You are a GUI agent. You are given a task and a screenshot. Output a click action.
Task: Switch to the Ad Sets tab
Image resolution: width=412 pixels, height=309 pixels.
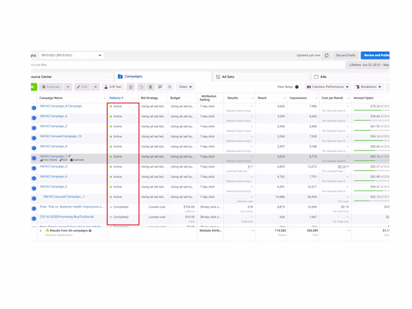click(261, 77)
